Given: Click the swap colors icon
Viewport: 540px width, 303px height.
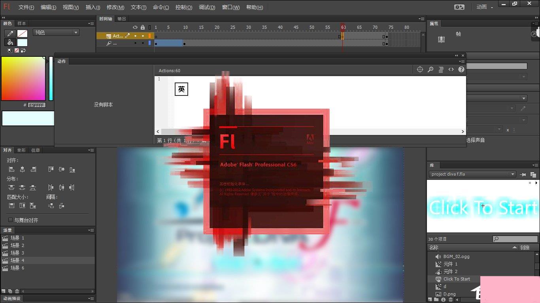Looking at the screenshot, I should pyautogui.click(x=23, y=50).
